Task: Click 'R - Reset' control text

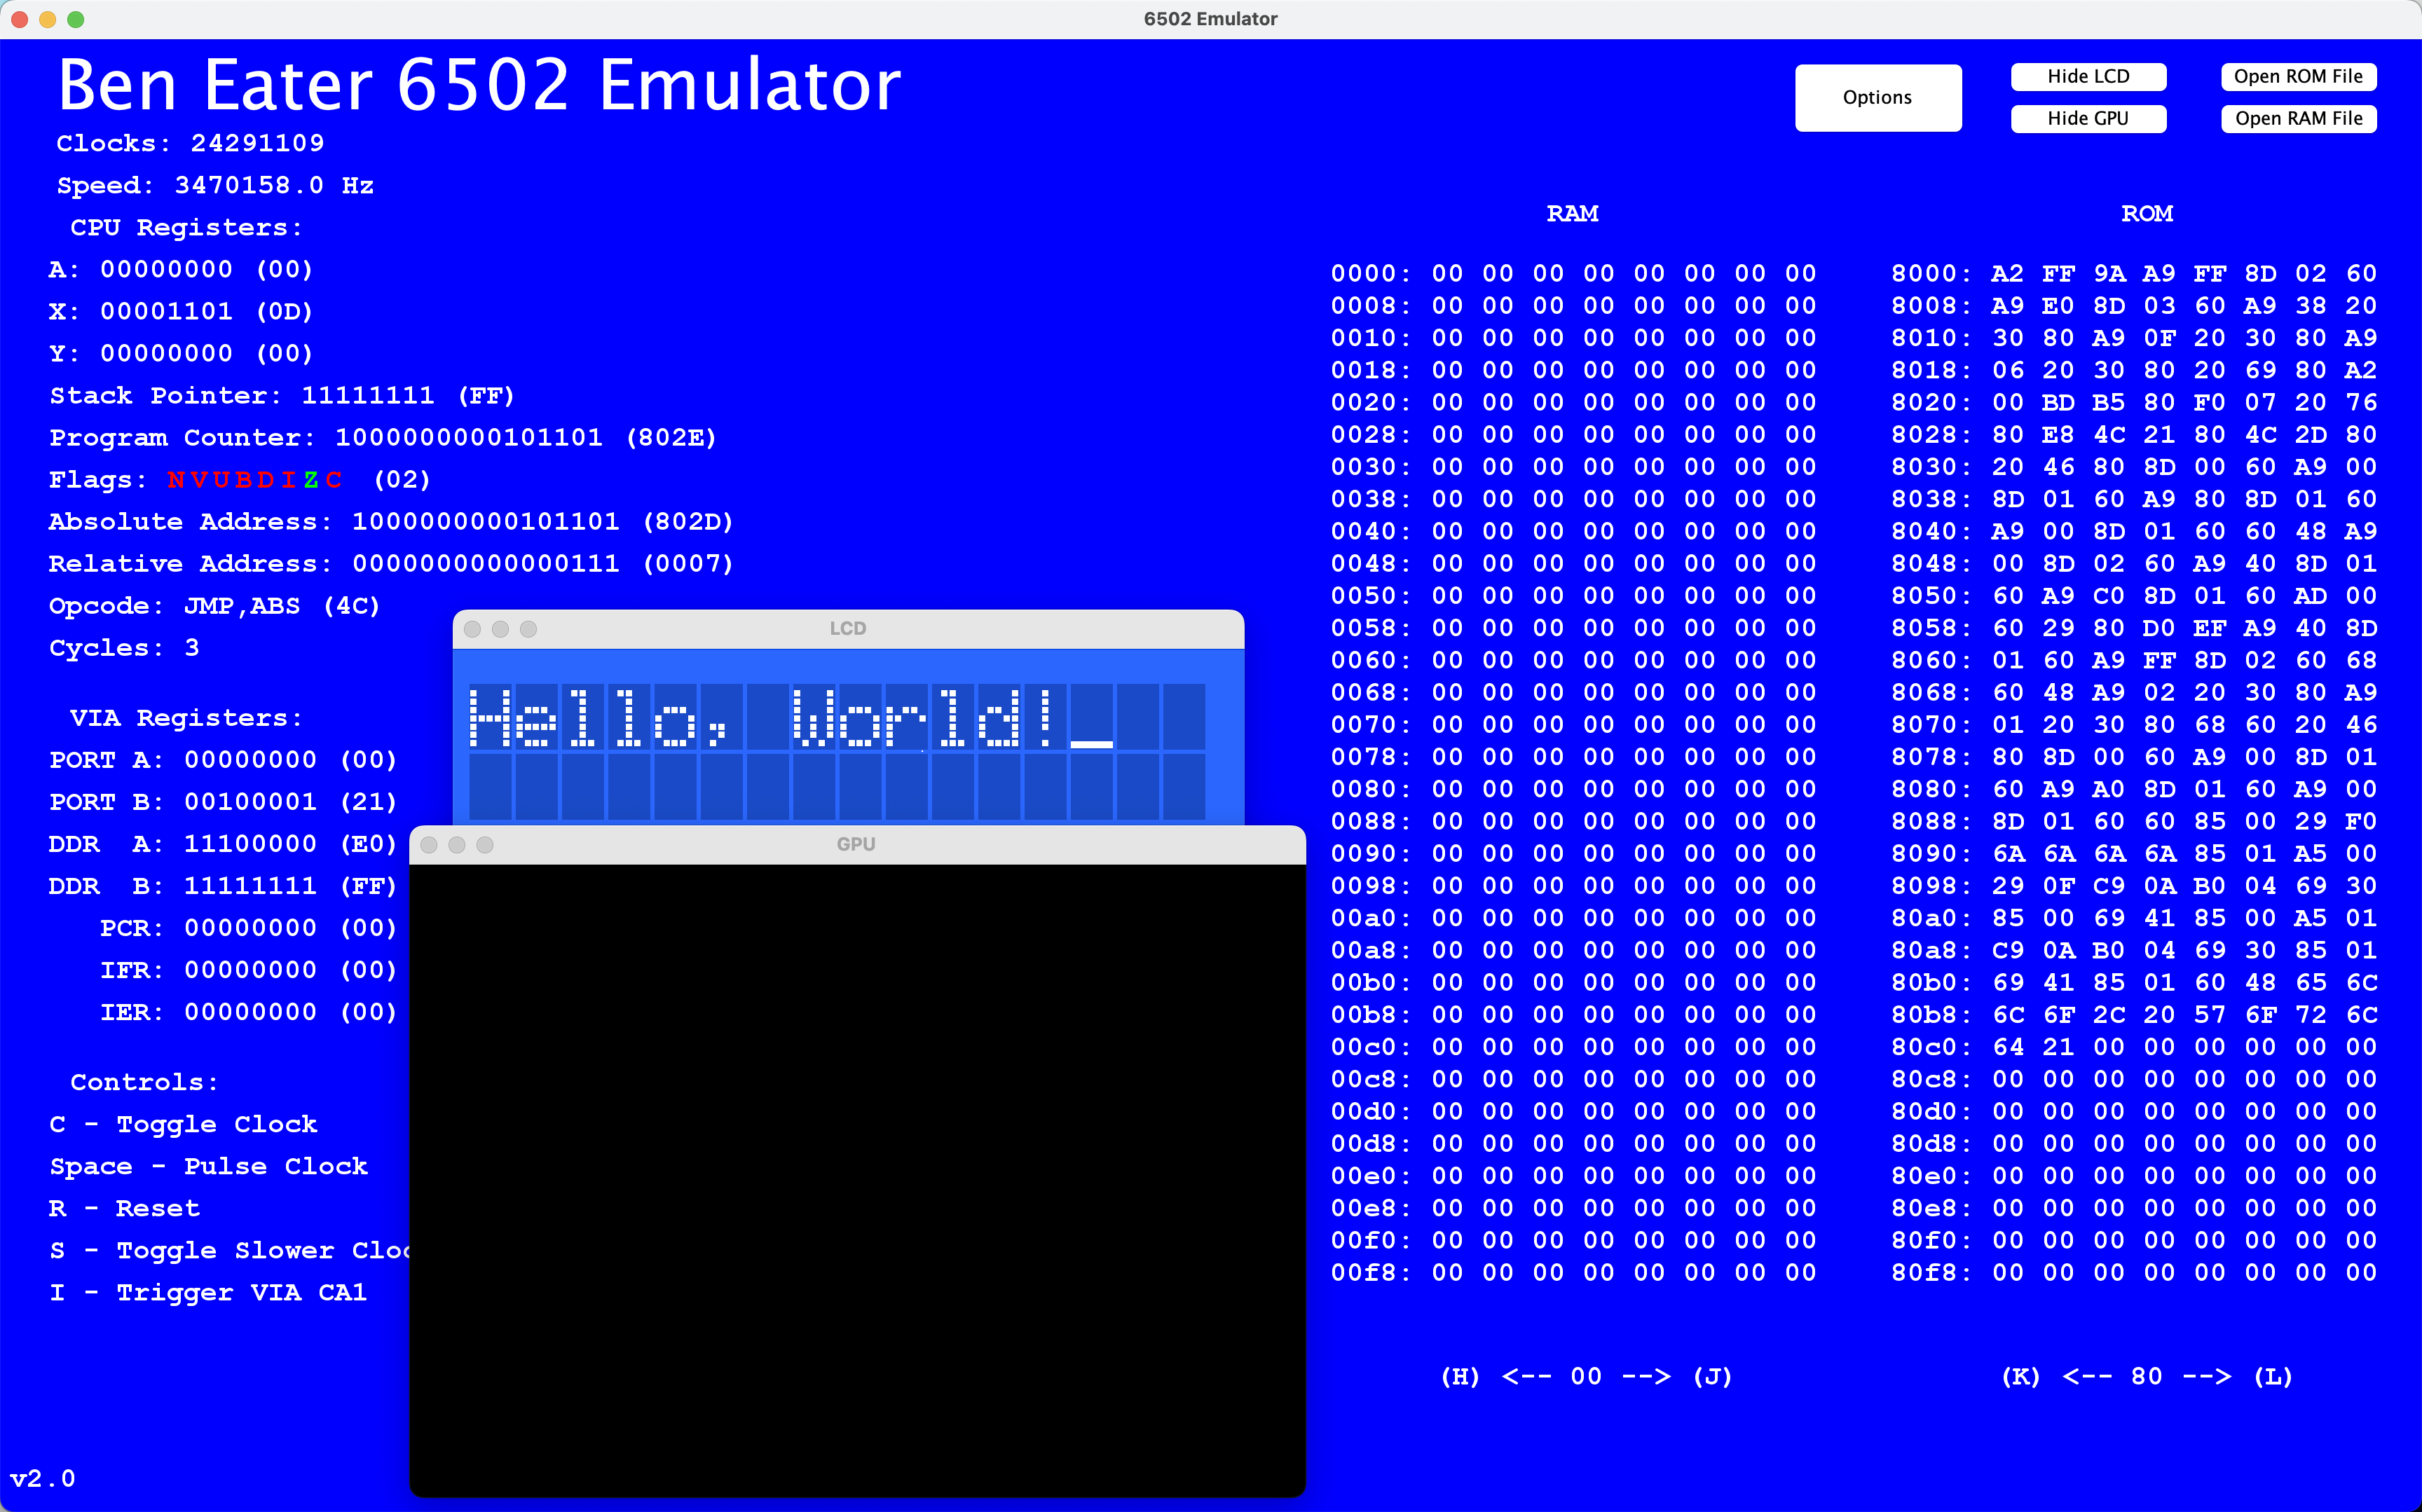Action: (x=124, y=1208)
